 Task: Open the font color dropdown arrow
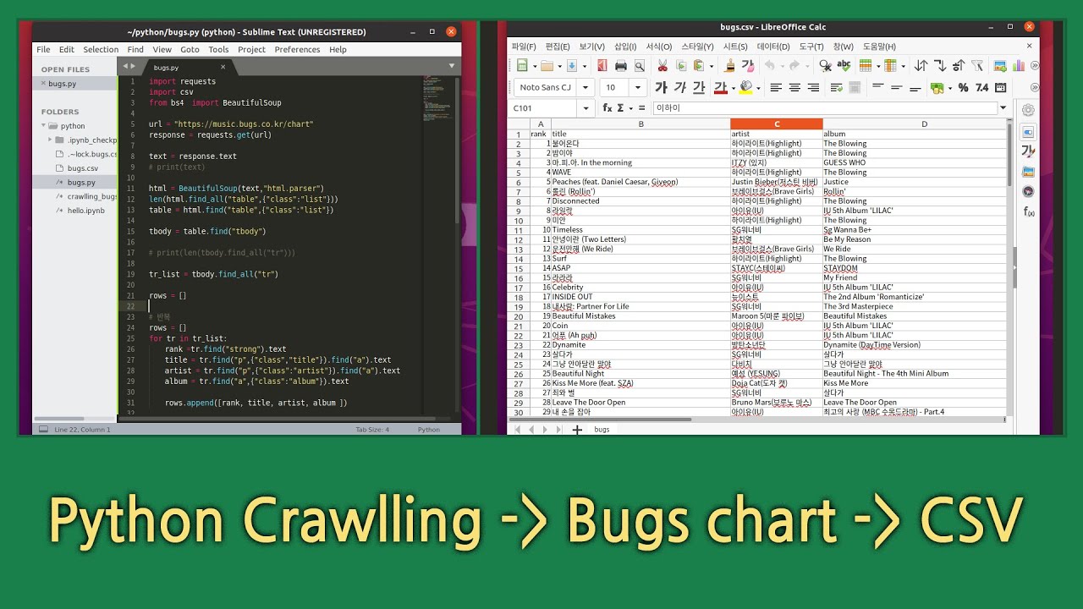(734, 88)
